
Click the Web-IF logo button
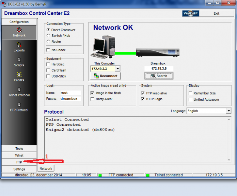[x=191, y=13]
